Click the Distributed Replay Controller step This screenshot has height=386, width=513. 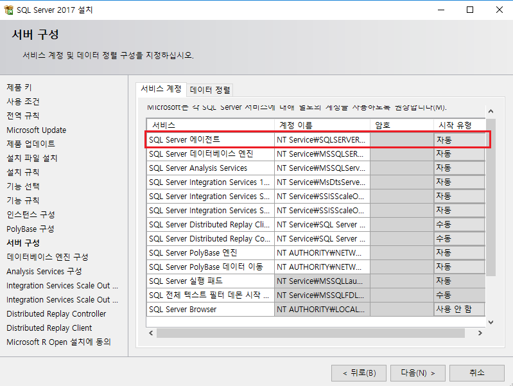(x=57, y=313)
